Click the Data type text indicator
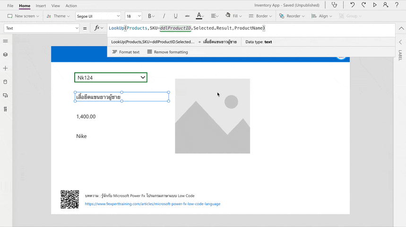 [x=259, y=42]
